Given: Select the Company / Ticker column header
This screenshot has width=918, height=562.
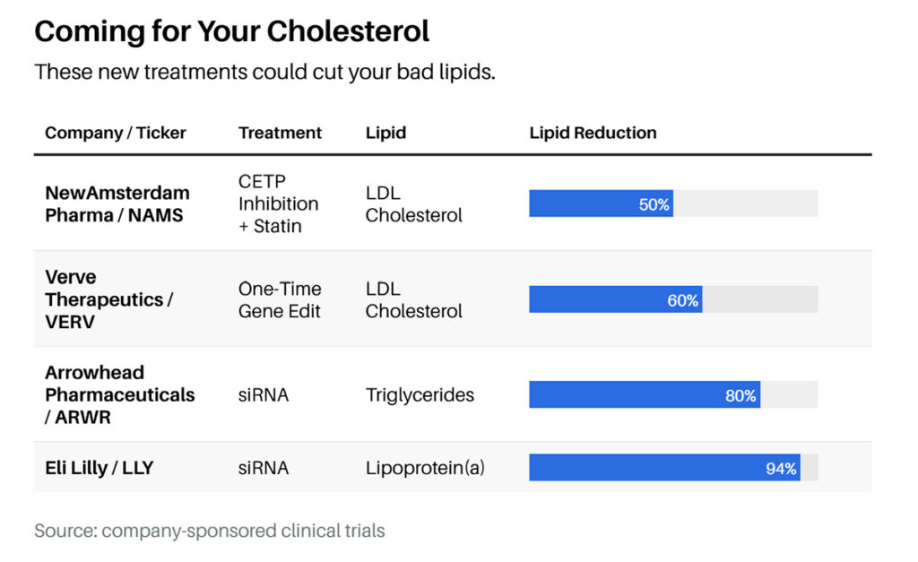Looking at the screenshot, I should pyautogui.click(x=116, y=134).
